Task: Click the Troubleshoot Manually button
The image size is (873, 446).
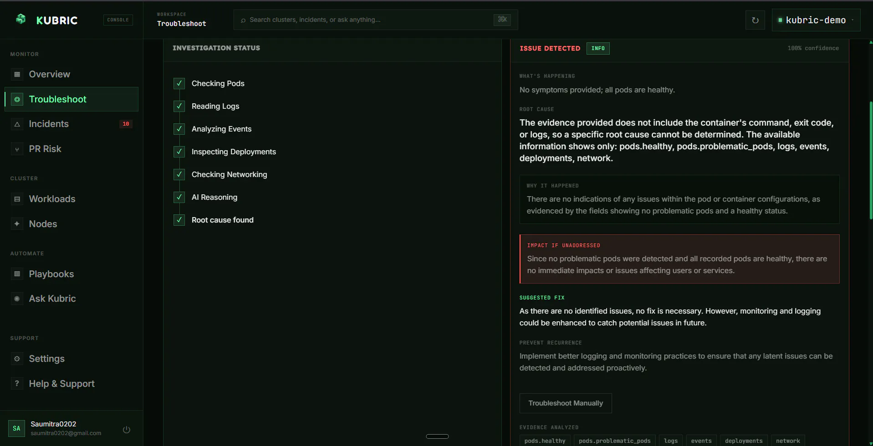Action: (x=566, y=403)
